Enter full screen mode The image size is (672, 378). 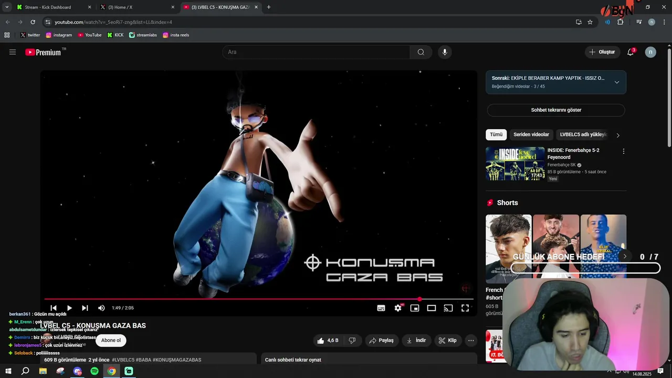click(x=465, y=308)
